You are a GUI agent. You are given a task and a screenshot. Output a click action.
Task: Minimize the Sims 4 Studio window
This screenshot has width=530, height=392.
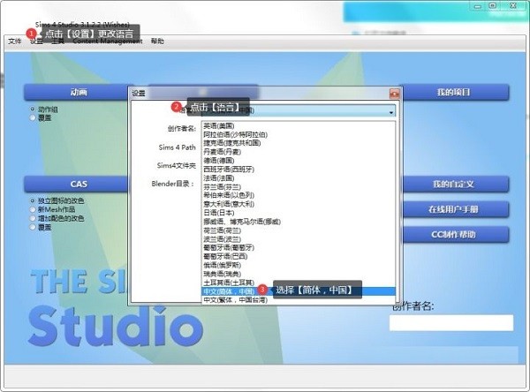[478, 6]
